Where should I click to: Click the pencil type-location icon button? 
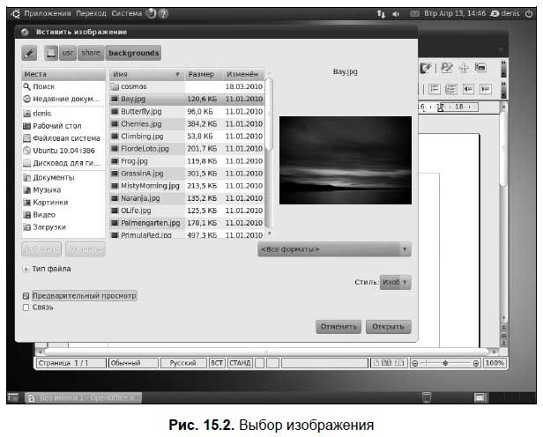(x=29, y=53)
